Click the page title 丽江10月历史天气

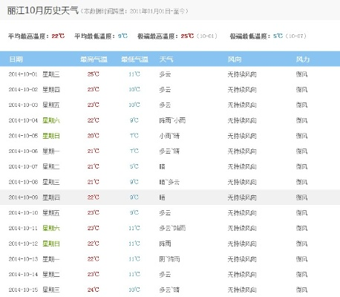43,10
